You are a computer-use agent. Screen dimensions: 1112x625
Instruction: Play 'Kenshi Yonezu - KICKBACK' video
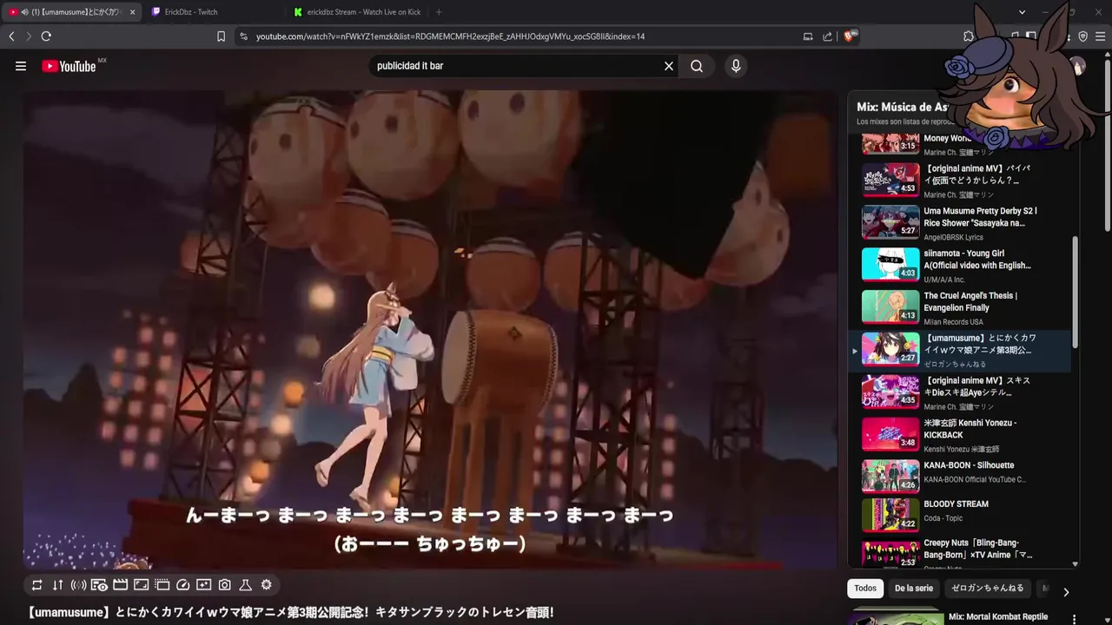pyautogui.click(x=959, y=435)
